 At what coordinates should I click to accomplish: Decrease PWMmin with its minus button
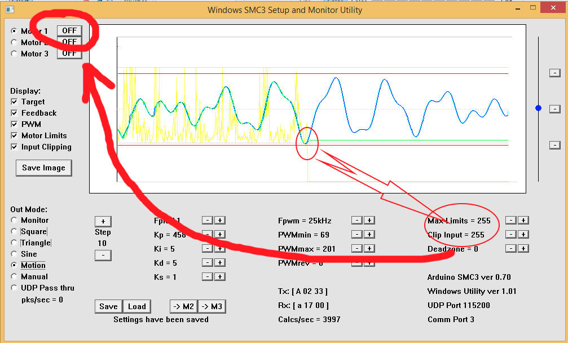coord(357,234)
